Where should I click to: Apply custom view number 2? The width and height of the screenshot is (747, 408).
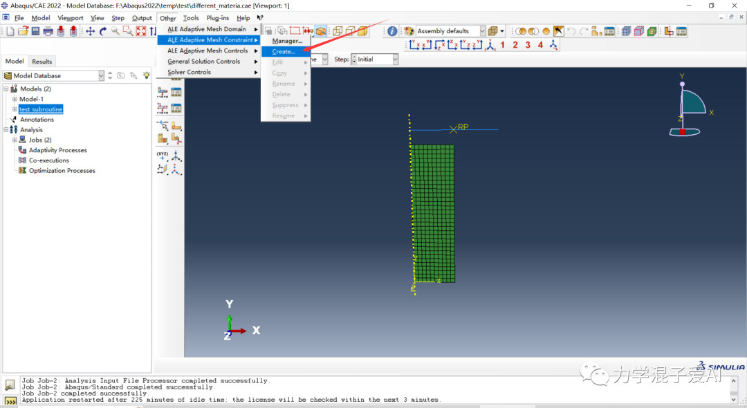(515, 45)
